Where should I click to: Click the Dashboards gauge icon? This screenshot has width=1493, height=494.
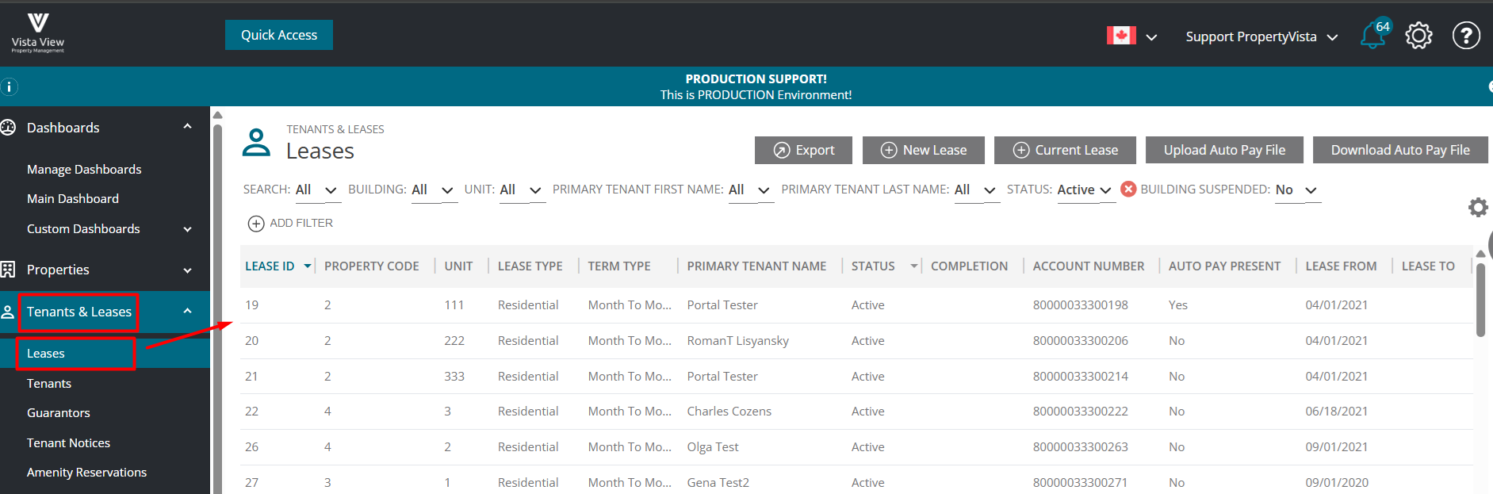[8, 128]
